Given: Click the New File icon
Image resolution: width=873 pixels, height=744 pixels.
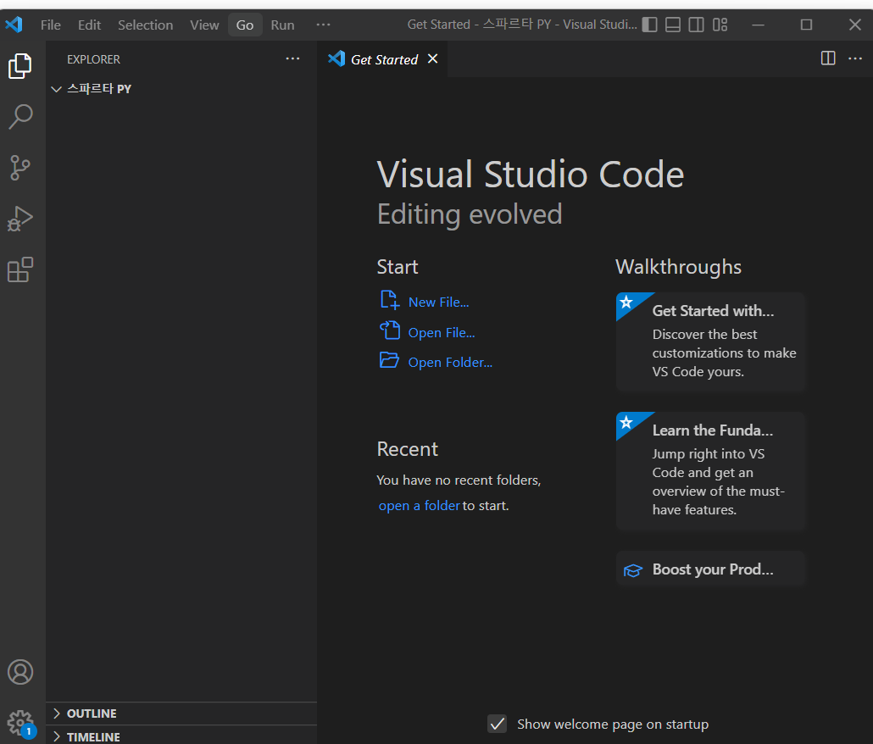Looking at the screenshot, I should click(390, 300).
